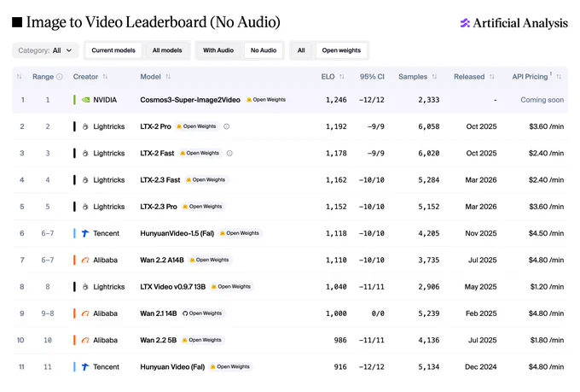Sort by the Creator column arrows
The height and width of the screenshot is (392, 580).
click(105, 77)
